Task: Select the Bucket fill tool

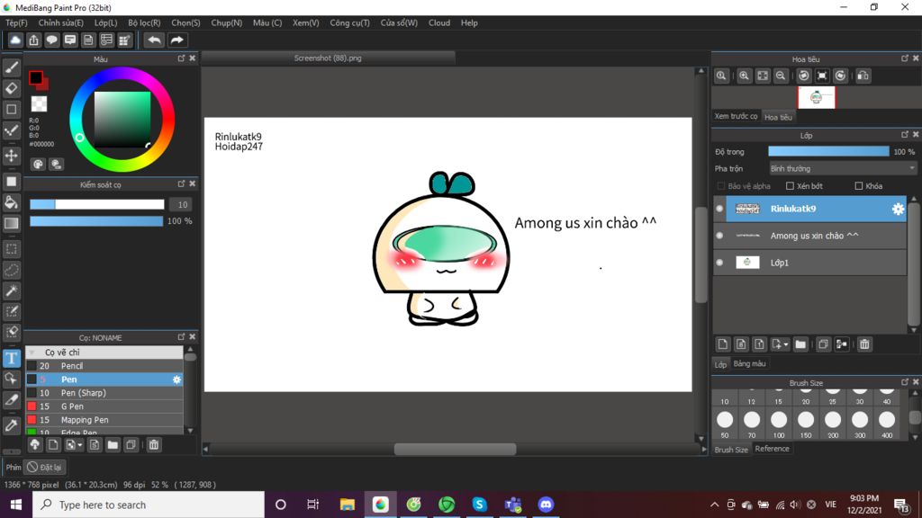Action: (x=11, y=202)
